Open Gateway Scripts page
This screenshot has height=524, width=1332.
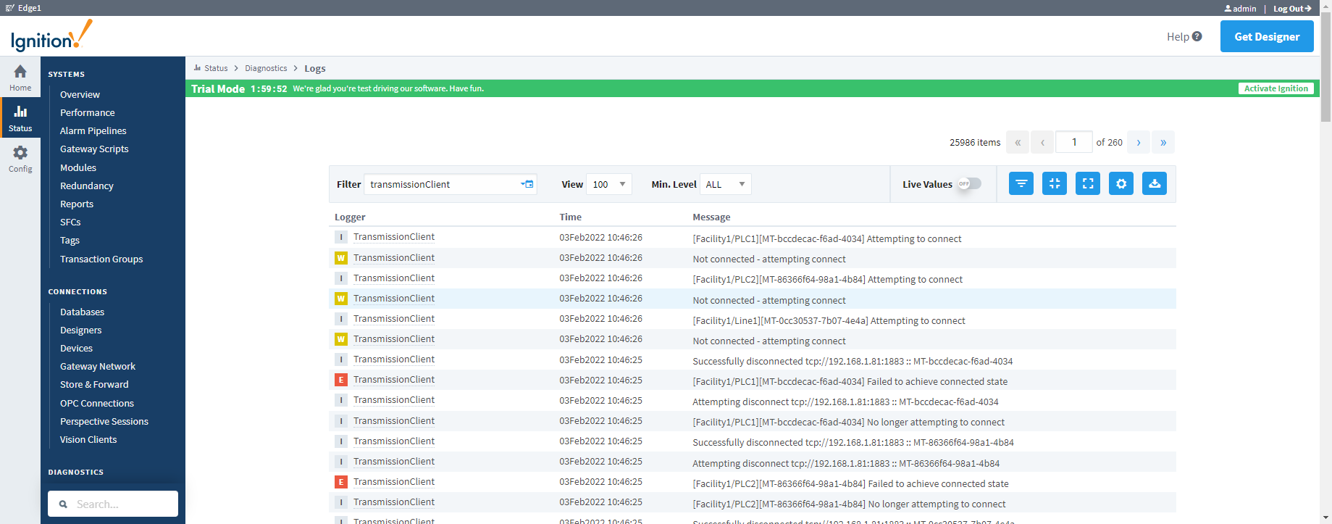point(94,149)
